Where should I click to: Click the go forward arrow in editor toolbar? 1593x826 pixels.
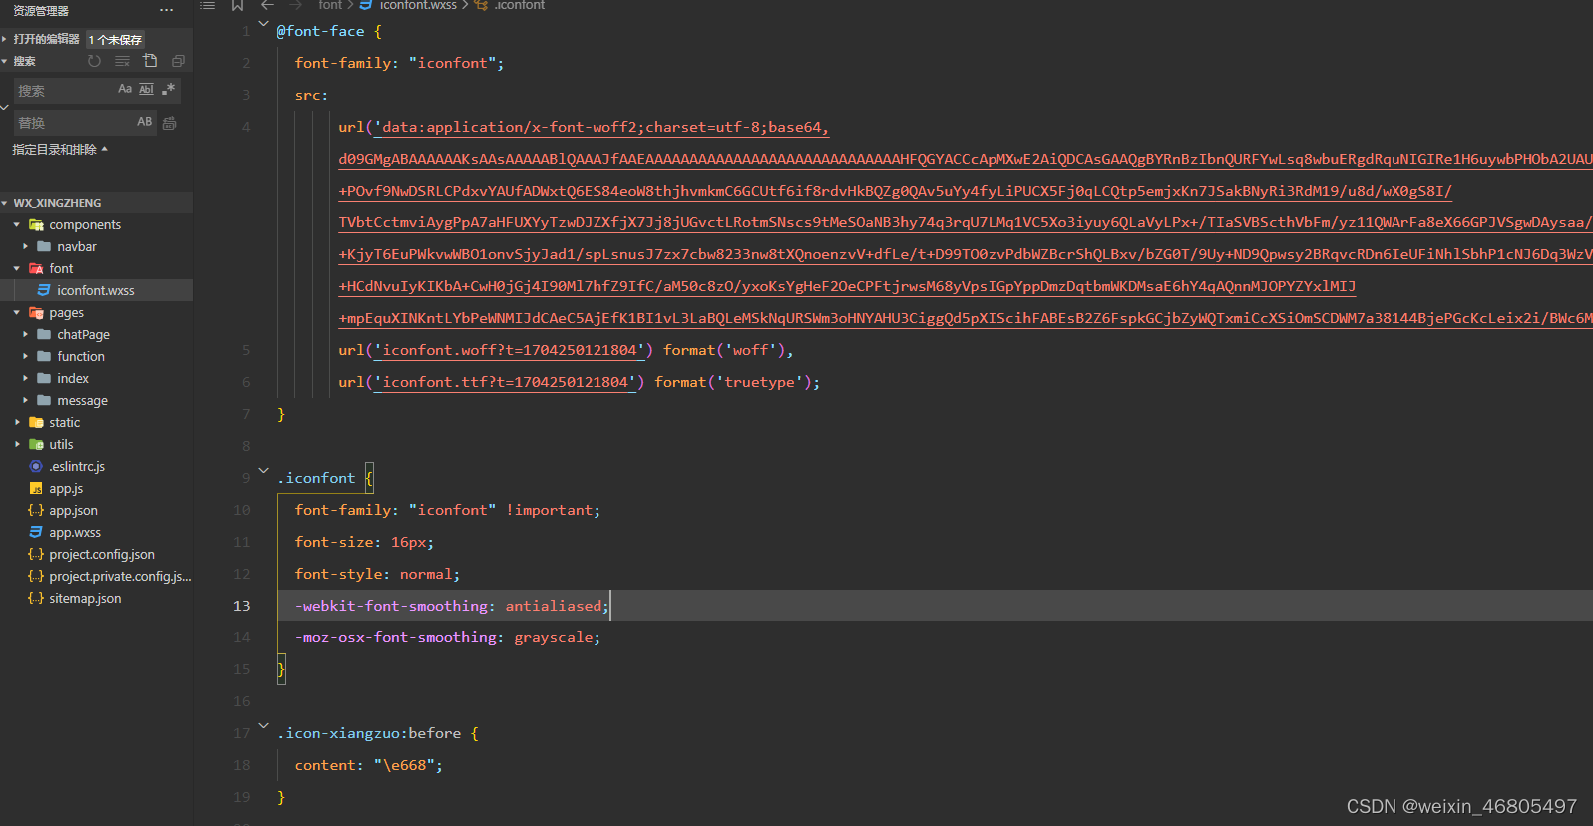296,5
